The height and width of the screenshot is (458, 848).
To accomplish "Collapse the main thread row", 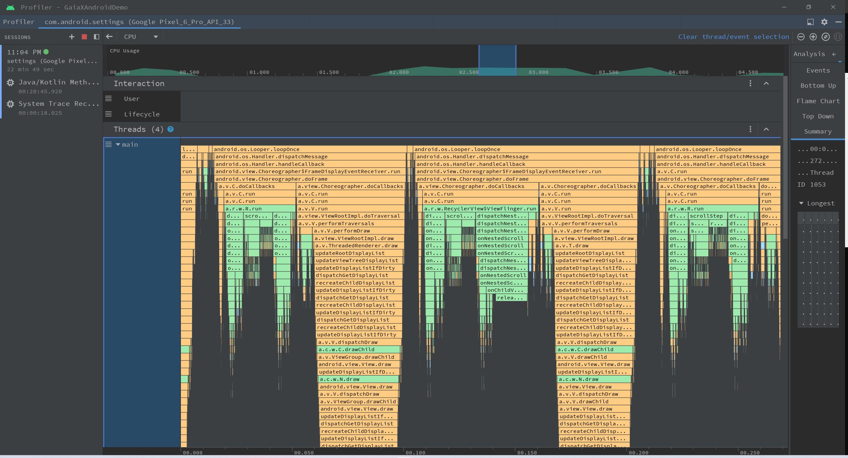I will click(x=118, y=144).
